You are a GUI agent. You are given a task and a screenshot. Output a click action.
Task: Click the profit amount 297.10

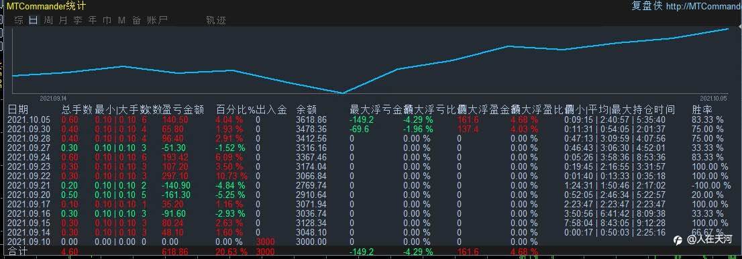point(175,176)
